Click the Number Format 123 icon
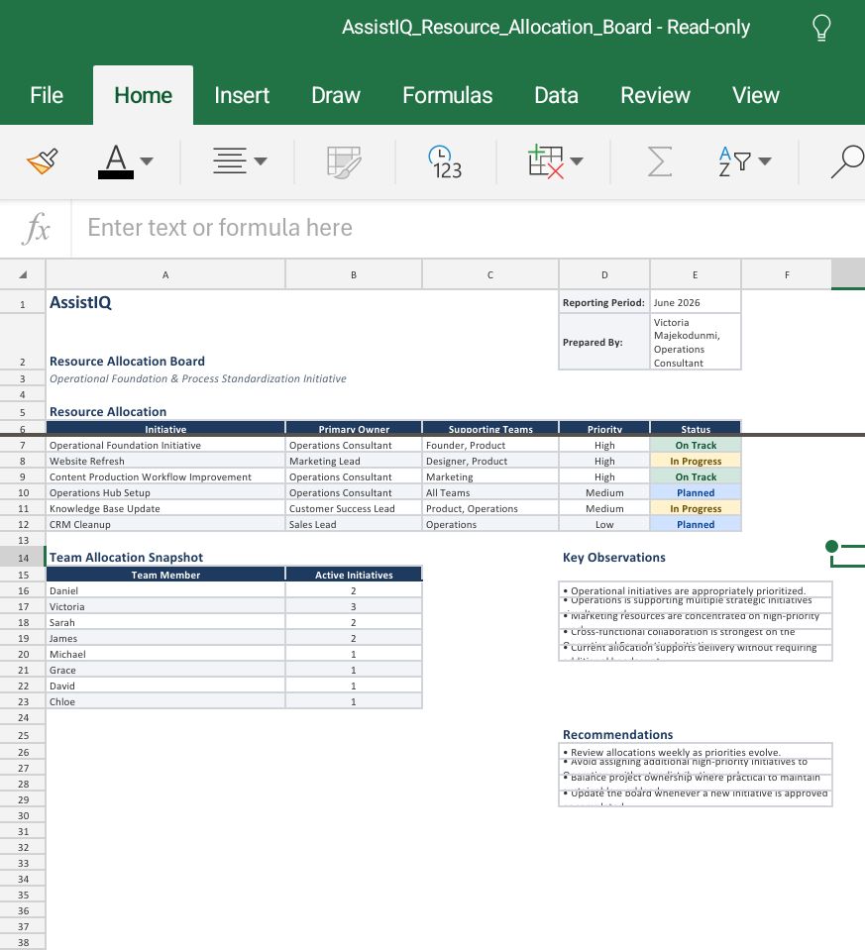The width and height of the screenshot is (865, 950). coord(446,161)
